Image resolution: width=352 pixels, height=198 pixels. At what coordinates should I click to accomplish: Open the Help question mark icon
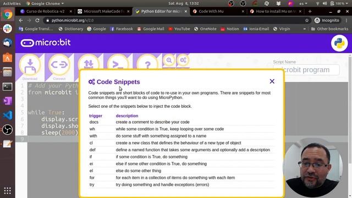[147, 64]
